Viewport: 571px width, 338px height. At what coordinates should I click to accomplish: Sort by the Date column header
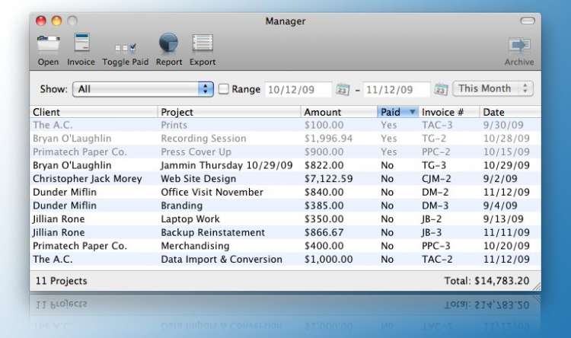[x=510, y=112]
